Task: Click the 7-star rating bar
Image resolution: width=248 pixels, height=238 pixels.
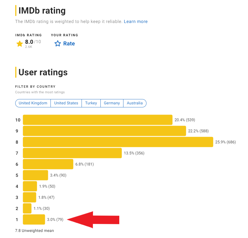Action: 72,153
